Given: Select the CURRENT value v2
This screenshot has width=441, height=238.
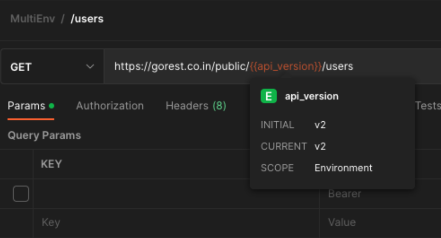Looking at the screenshot, I should pyautogui.click(x=320, y=146).
